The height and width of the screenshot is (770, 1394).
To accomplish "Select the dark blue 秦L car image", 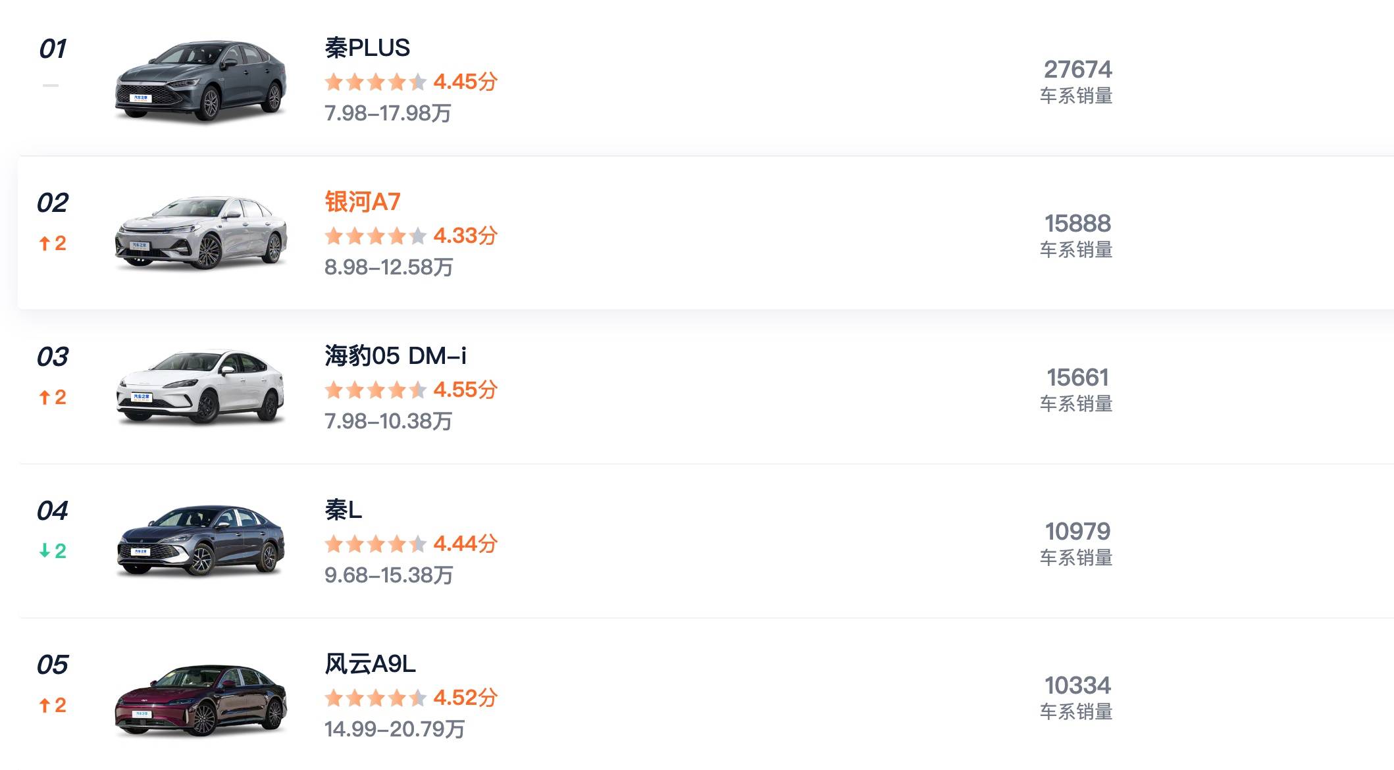I will point(201,542).
